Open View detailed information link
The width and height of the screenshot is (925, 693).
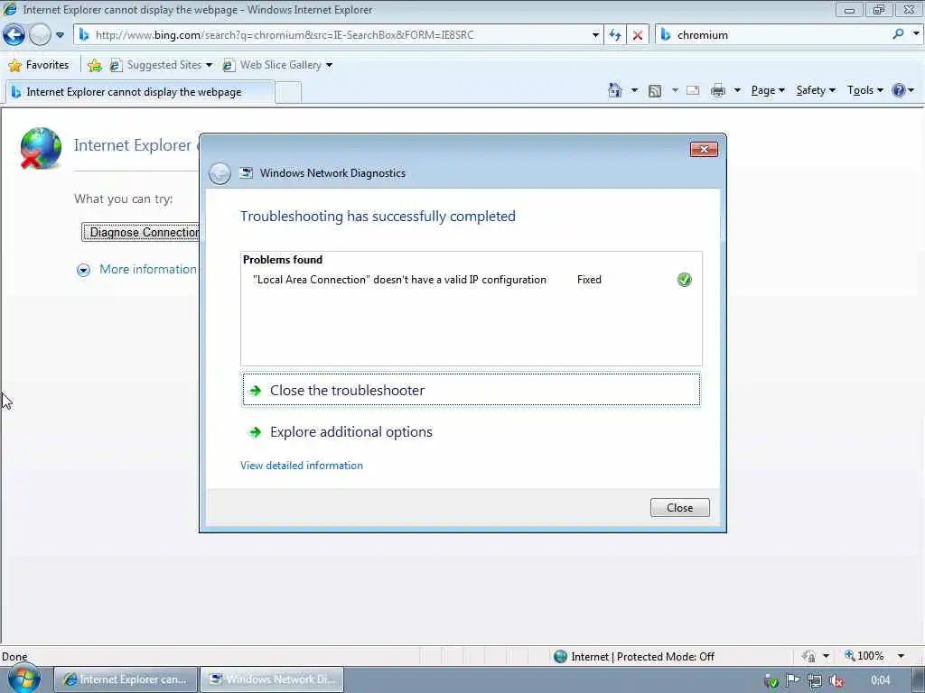302,466
